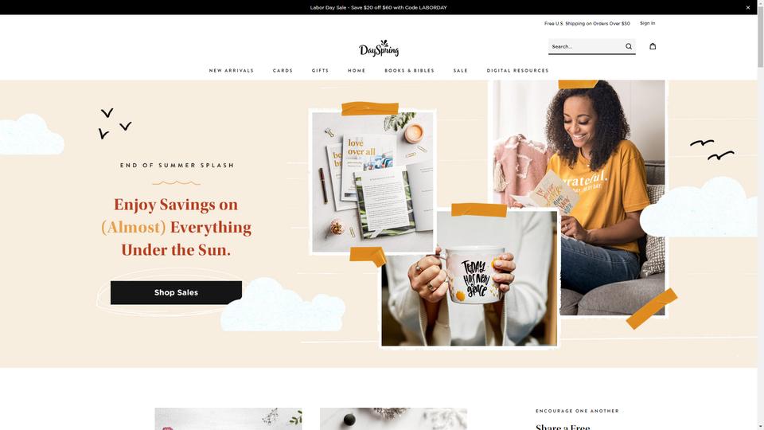This screenshot has width=764, height=430.
Task: Open the Digital Resources menu
Action: pos(517,71)
